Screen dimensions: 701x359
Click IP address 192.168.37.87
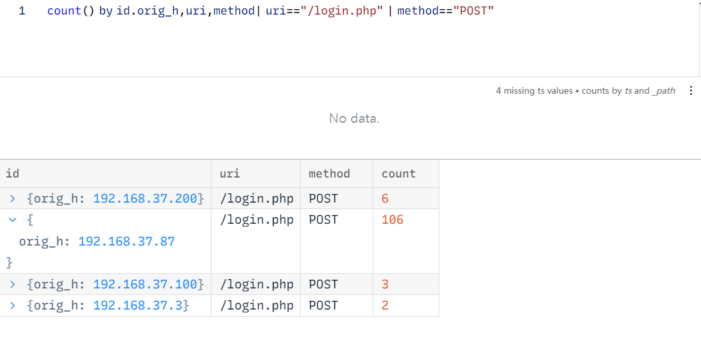point(126,242)
